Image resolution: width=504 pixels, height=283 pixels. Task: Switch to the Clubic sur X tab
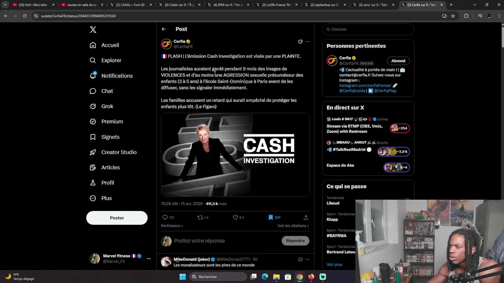click(180, 5)
